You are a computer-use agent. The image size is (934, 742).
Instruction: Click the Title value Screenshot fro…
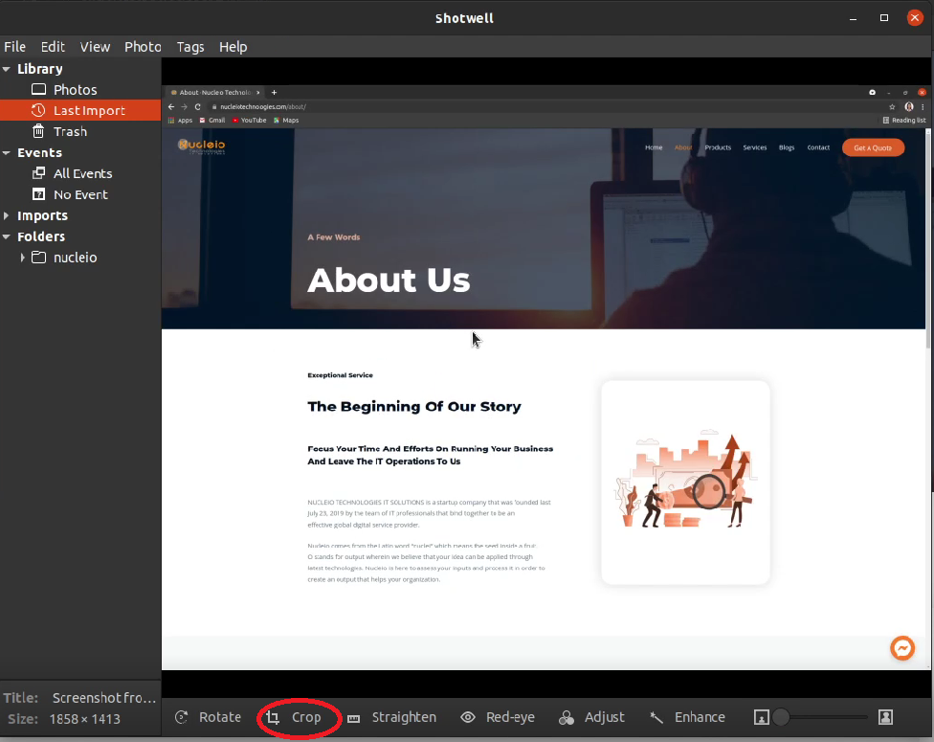(104, 698)
